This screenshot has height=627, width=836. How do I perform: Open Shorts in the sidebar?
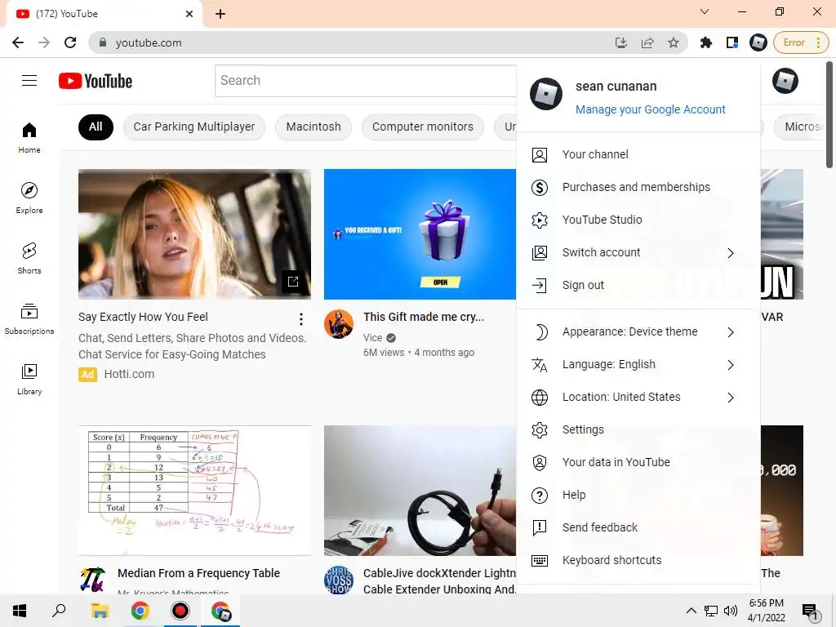[29, 259]
